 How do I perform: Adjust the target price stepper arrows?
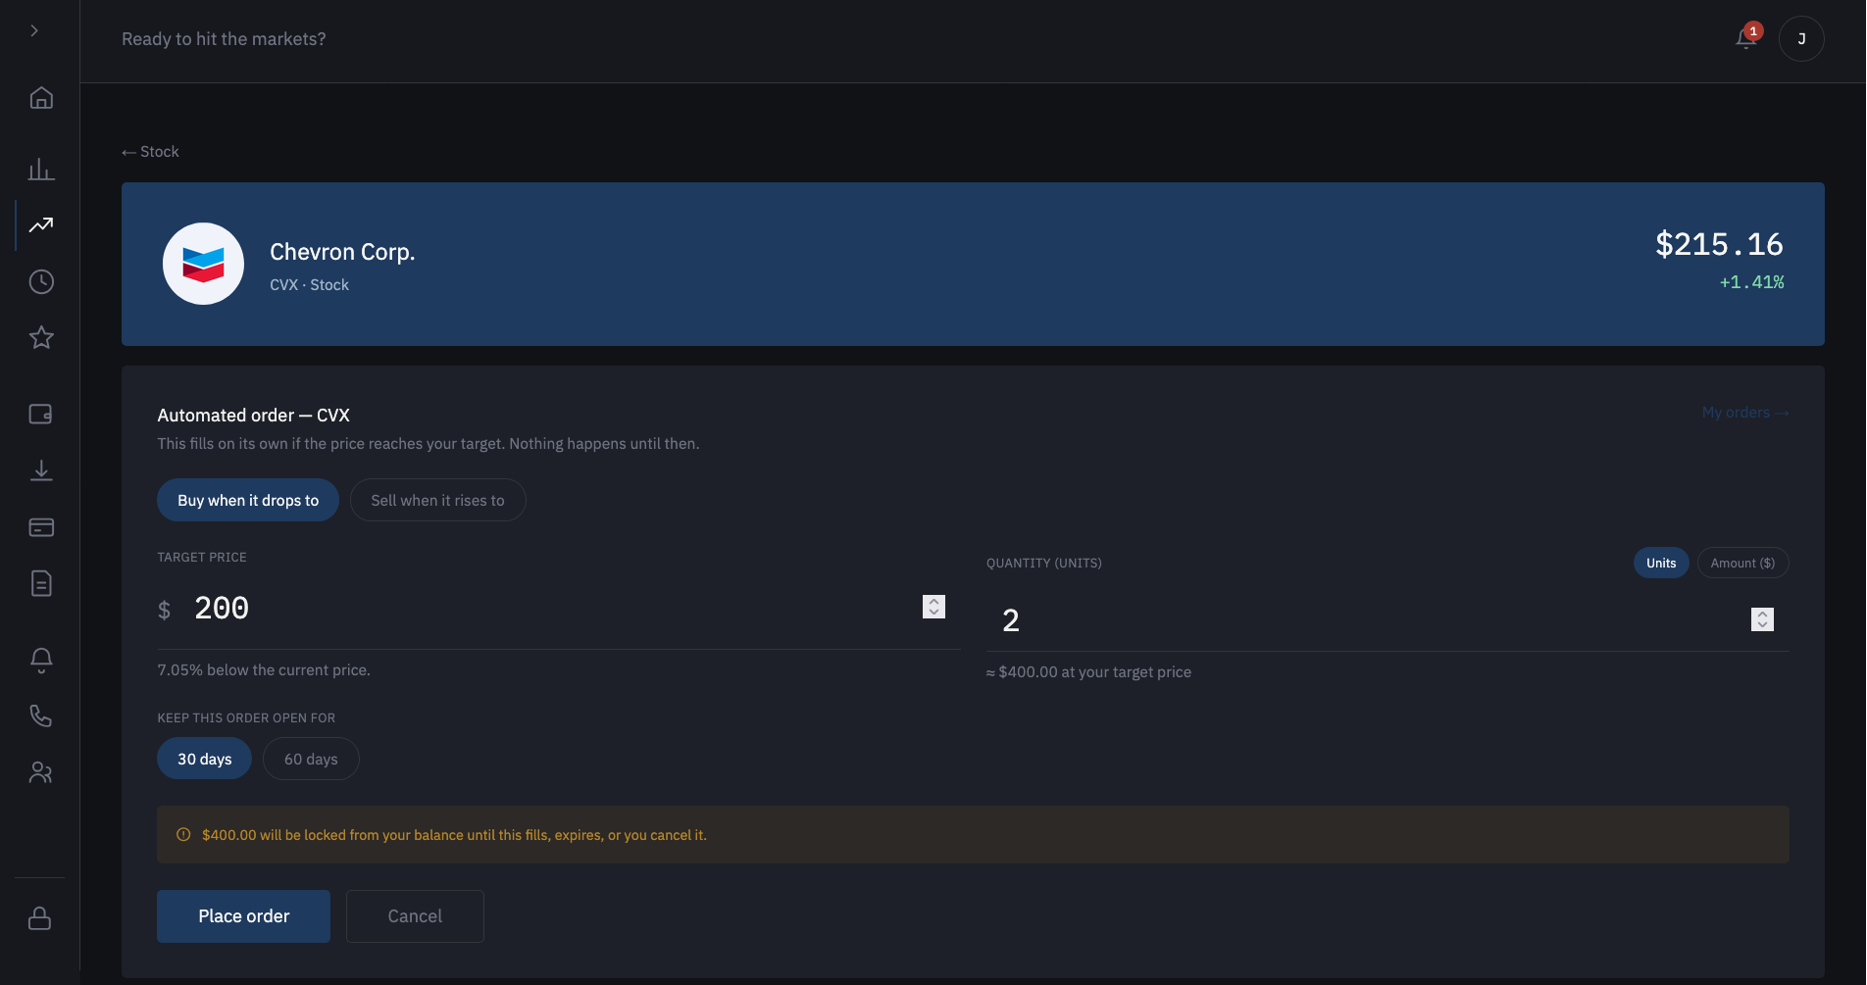pyautogui.click(x=933, y=608)
